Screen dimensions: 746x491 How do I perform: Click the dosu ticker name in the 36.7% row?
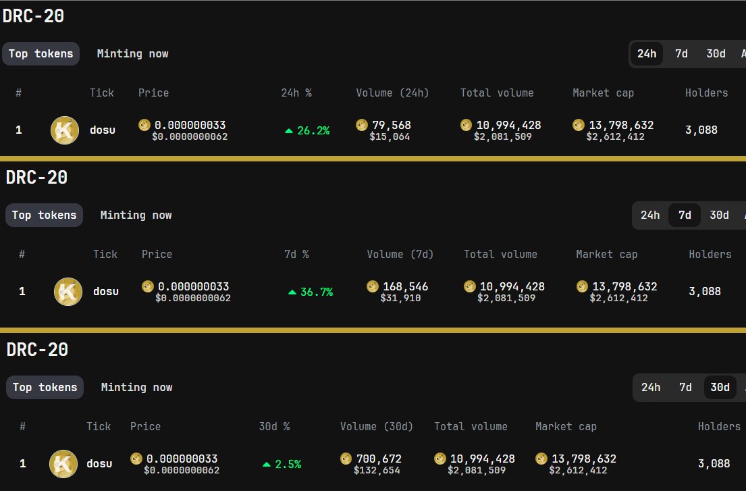106,291
